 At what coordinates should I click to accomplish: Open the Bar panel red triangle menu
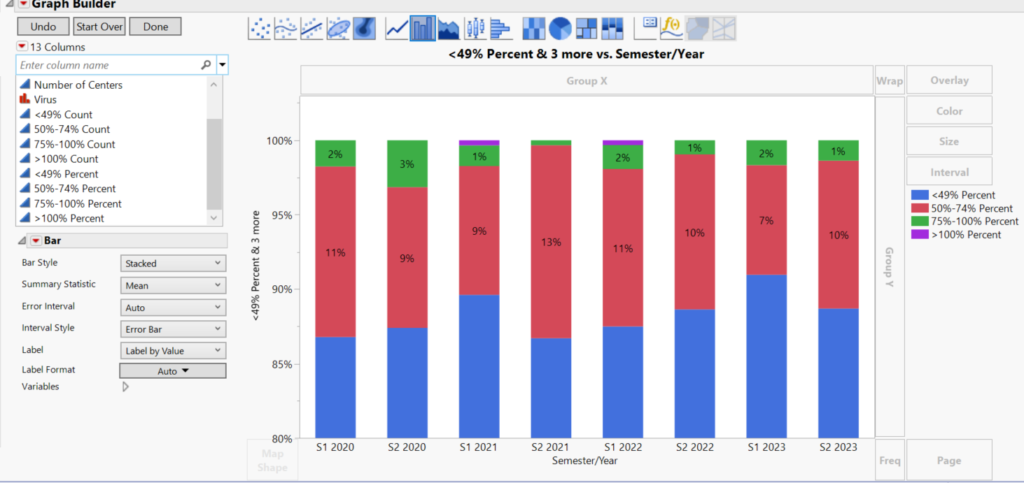click(36, 240)
